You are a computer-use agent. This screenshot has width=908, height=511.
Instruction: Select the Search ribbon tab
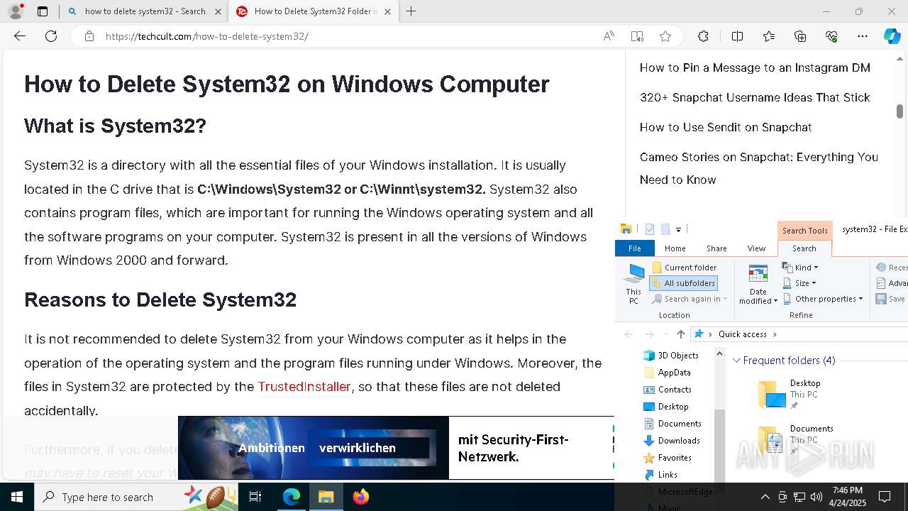coord(804,248)
